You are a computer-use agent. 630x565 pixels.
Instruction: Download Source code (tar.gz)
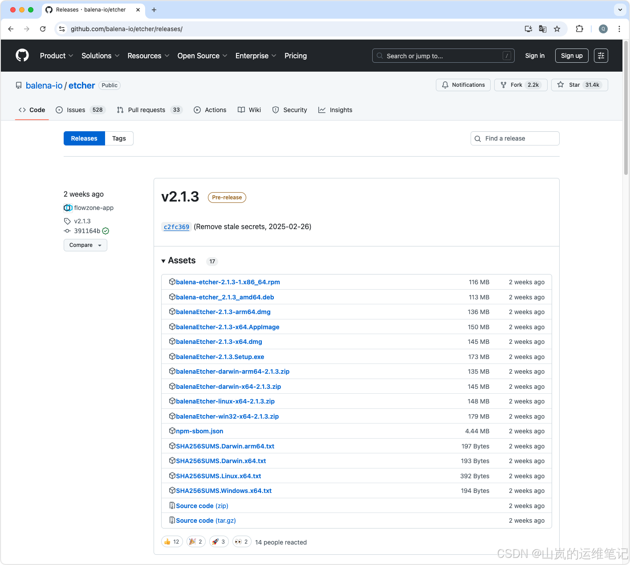point(206,521)
